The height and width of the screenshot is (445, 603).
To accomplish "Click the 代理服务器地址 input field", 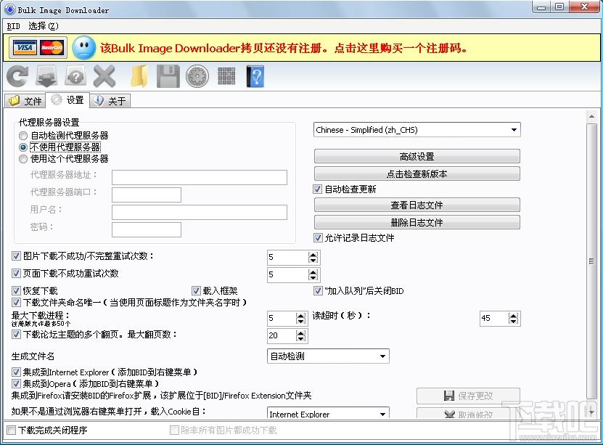I will pyautogui.click(x=200, y=177).
